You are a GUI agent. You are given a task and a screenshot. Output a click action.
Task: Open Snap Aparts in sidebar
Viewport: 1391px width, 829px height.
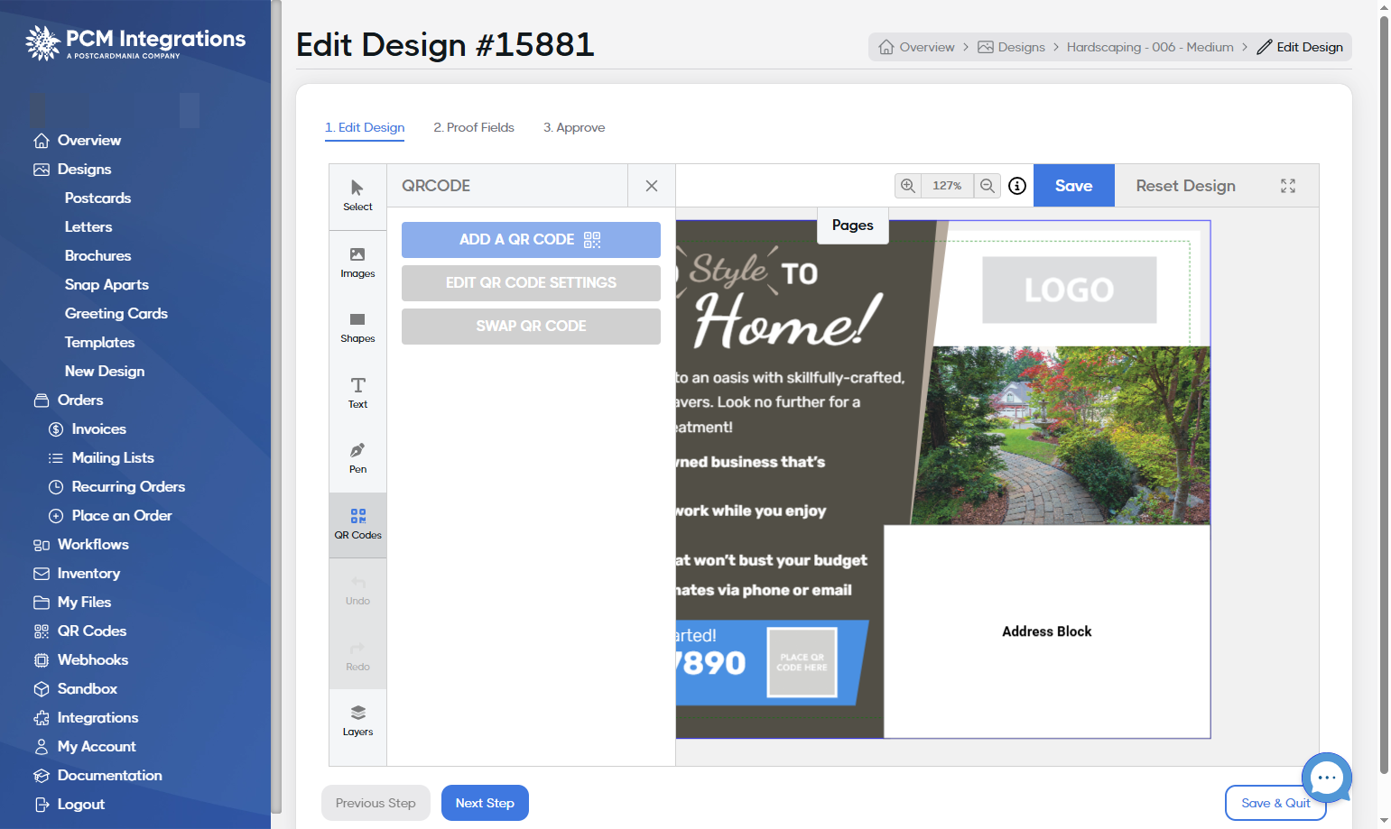pos(107,285)
